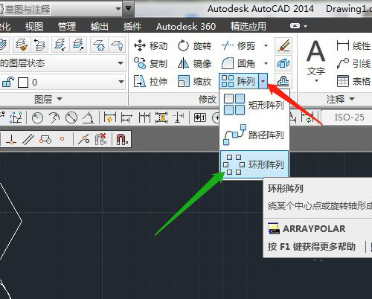Click the Dimension Space icon
Screen dimensions: 372x299
161,118
